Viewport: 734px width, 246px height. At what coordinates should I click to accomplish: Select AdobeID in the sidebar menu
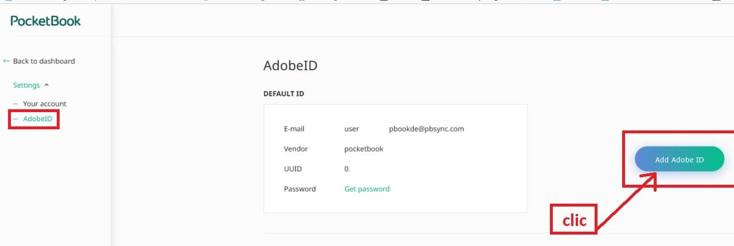point(37,119)
